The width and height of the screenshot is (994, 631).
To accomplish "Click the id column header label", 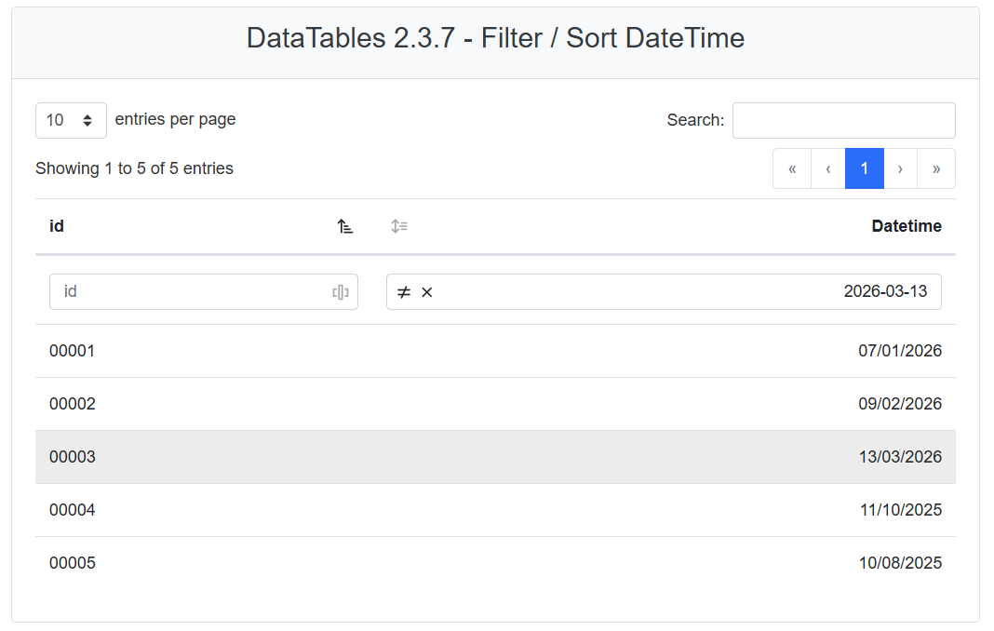I will (x=57, y=226).
